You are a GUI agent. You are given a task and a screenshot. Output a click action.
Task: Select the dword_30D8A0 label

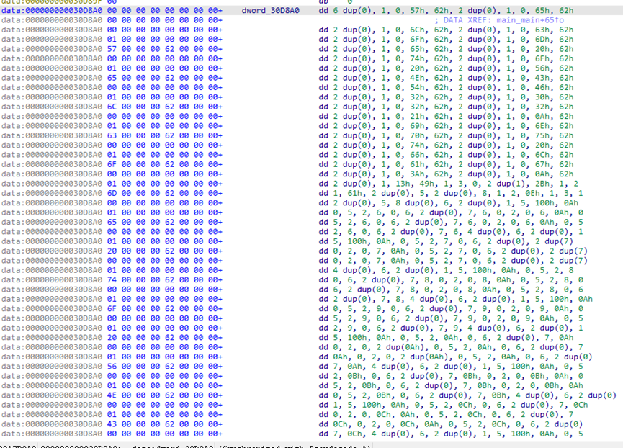[x=271, y=10]
